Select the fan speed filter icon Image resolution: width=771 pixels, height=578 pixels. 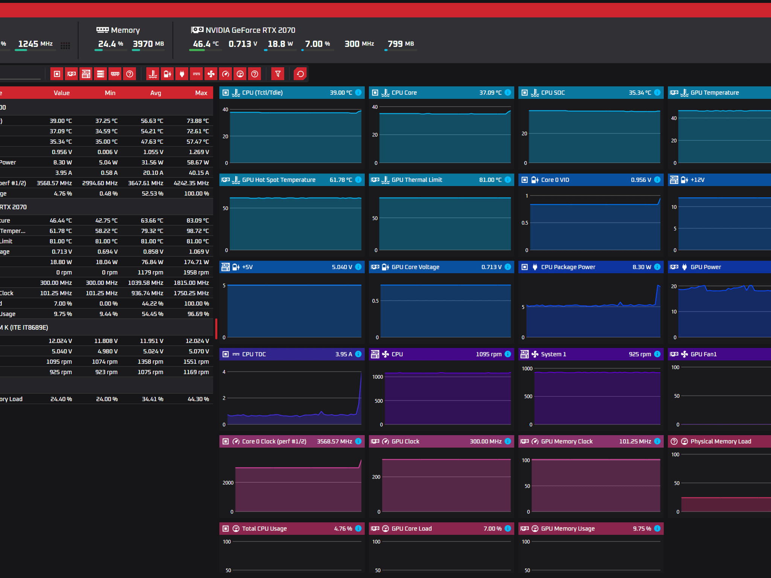pos(211,74)
